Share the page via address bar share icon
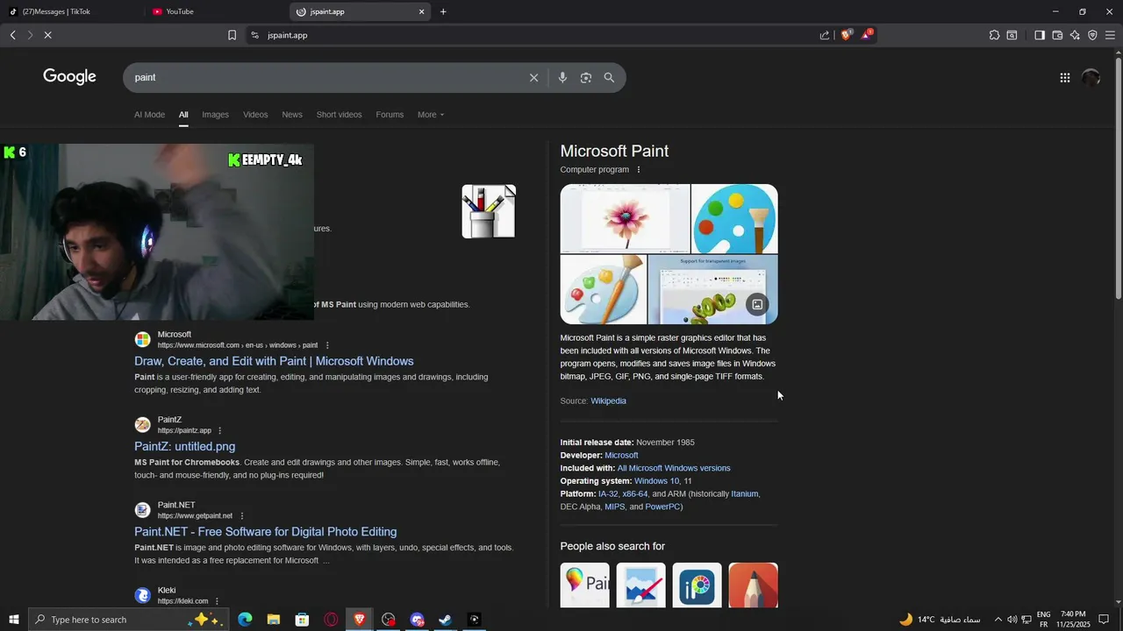Viewport: 1123px width, 631px height. [x=825, y=35]
